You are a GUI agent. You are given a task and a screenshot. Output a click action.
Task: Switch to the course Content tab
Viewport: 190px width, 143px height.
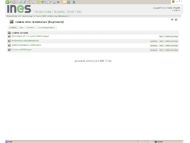(13, 28)
